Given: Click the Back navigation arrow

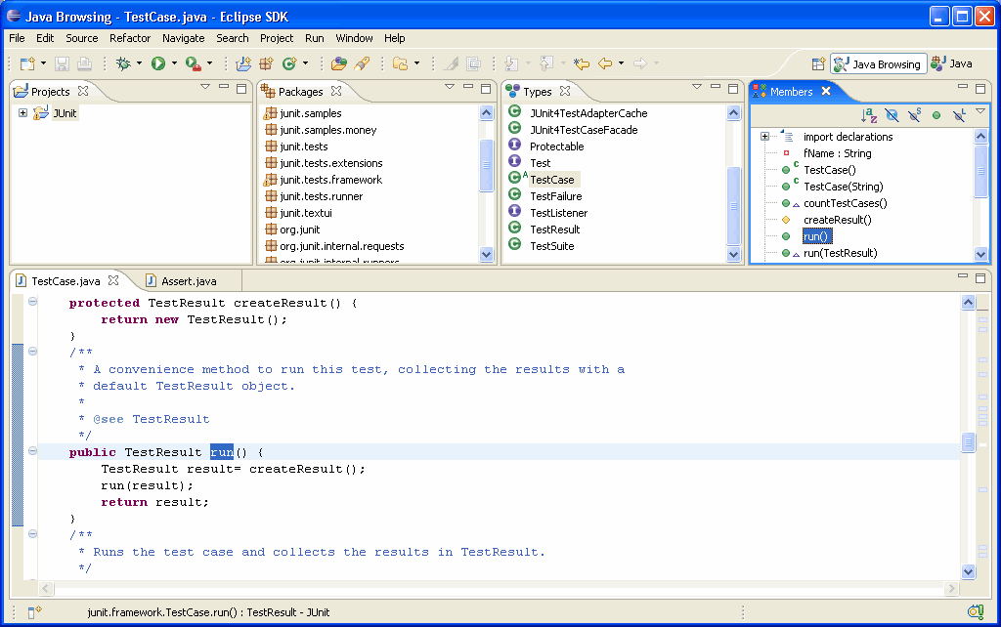Looking at the screenshot, I should coord(604,63).
